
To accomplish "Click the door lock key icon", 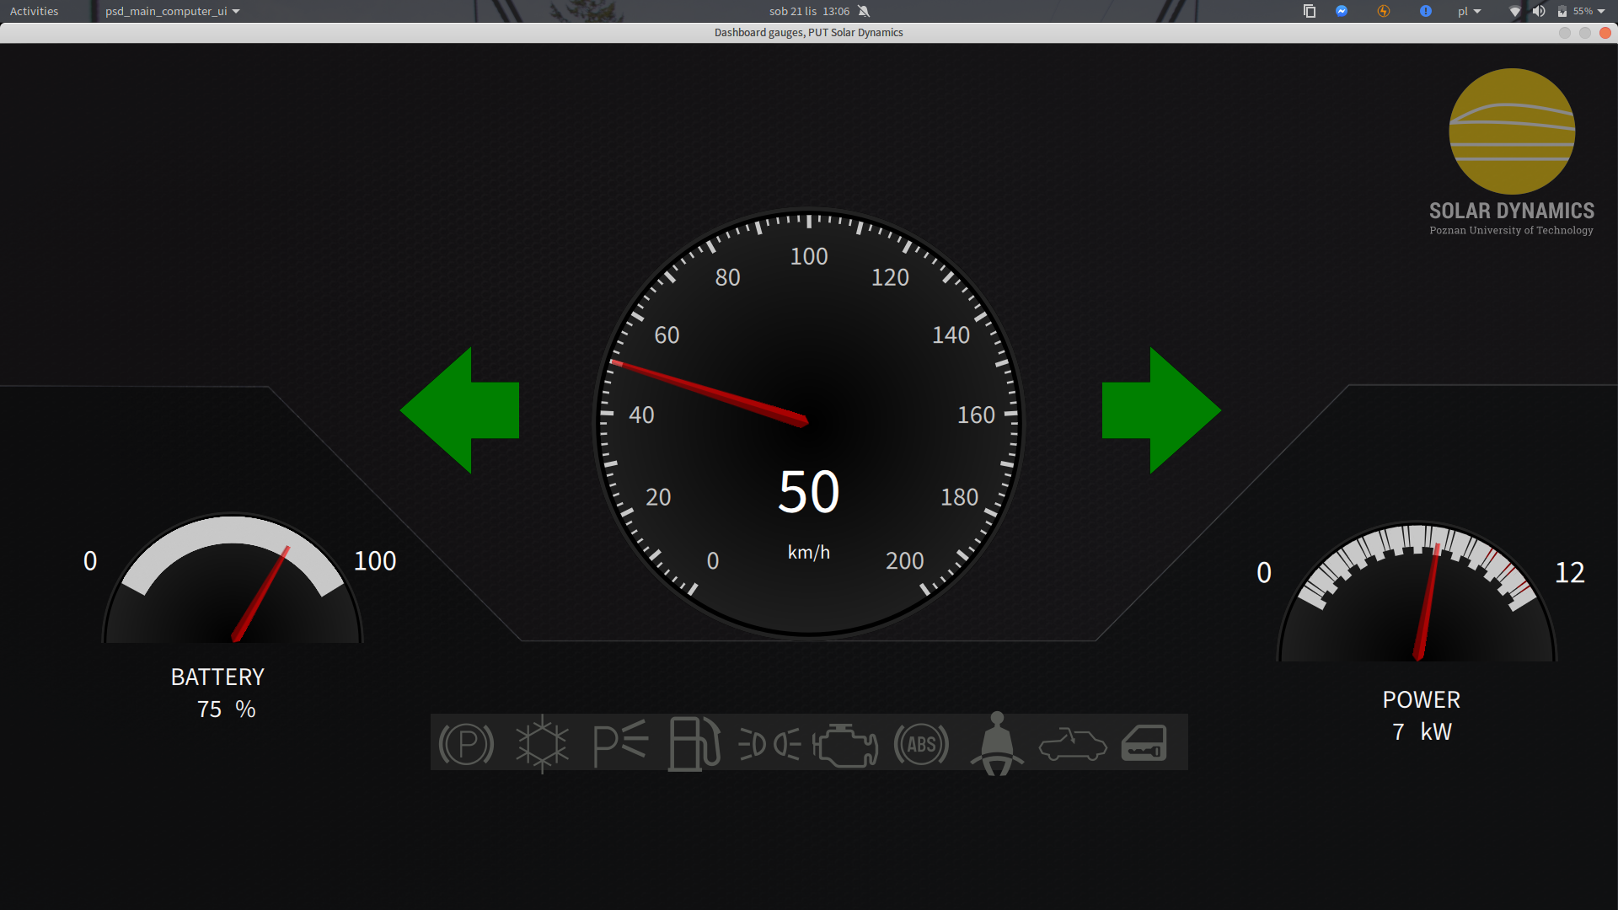I will coord(1144,744).
